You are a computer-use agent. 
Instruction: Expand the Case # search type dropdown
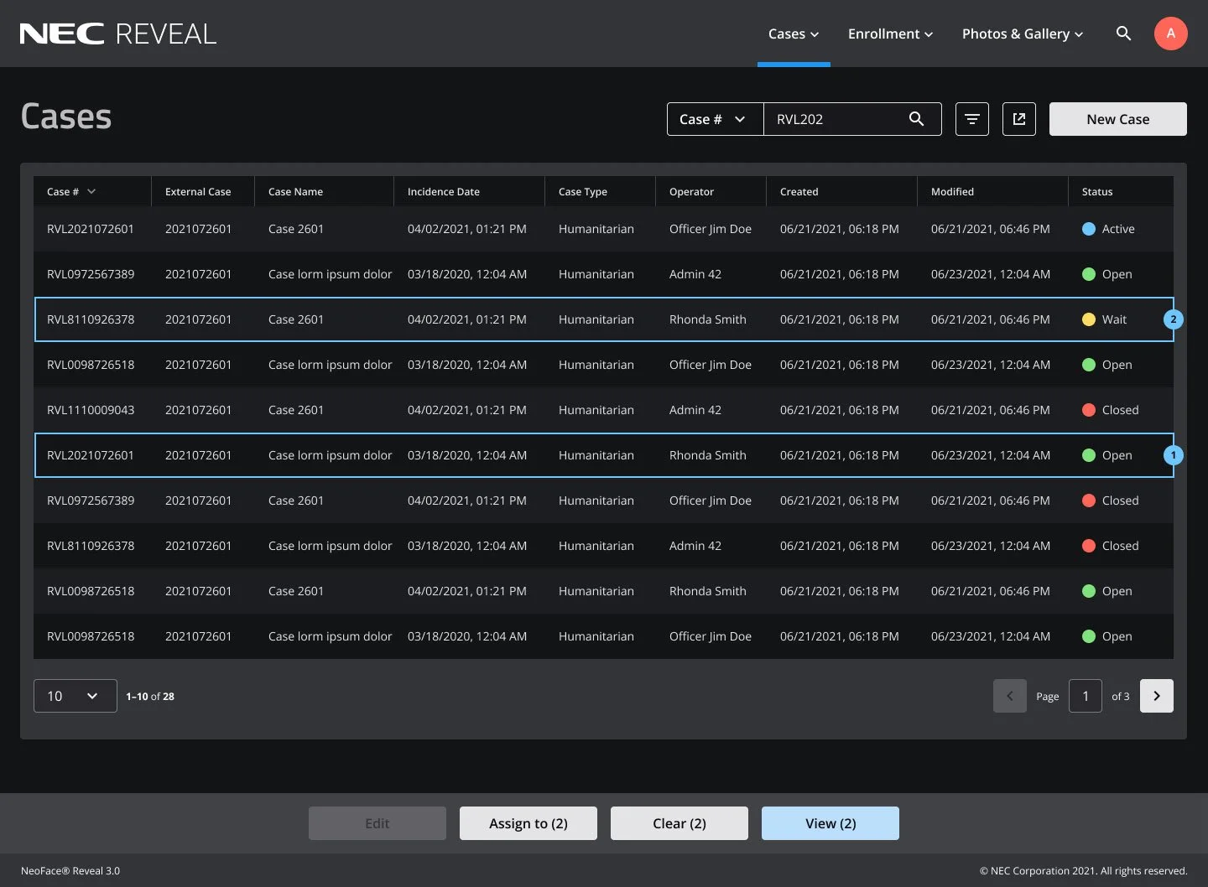click(x=716, y=119)
